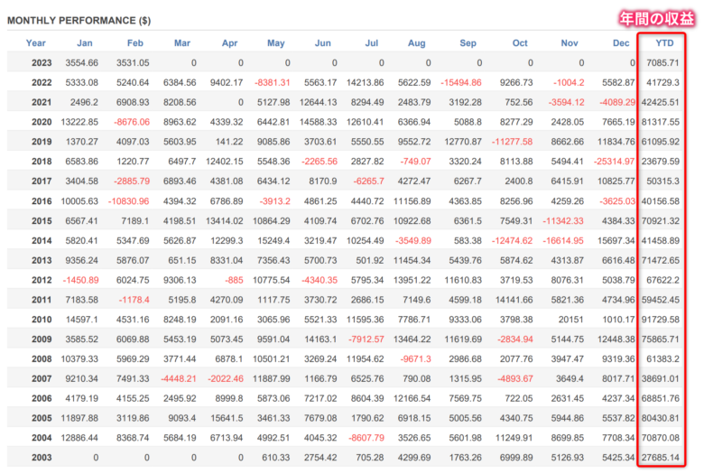Click the red 年間の収益 annotation label
The width and height of the screenshot is (704, 474).
[x=656, y=19]
